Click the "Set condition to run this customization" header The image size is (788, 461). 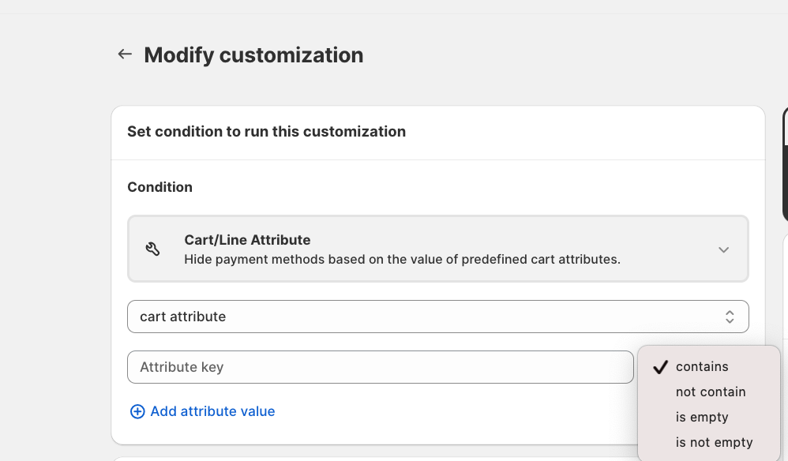(266, 132)
